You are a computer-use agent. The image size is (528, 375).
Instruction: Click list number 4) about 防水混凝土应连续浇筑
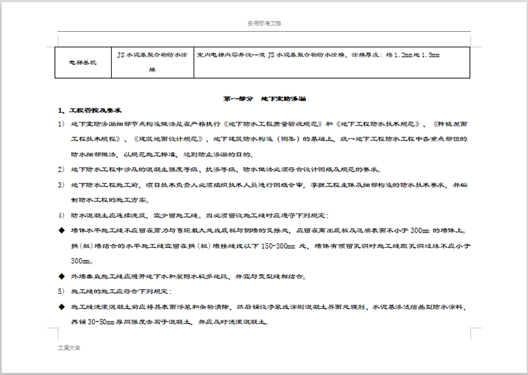click(x=61, y=216)
